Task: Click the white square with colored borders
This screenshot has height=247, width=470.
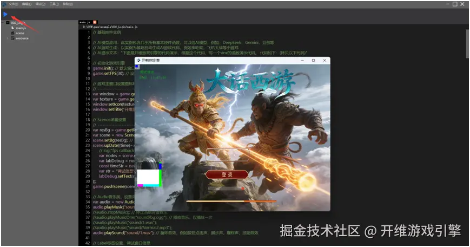Action: [149, 178]
